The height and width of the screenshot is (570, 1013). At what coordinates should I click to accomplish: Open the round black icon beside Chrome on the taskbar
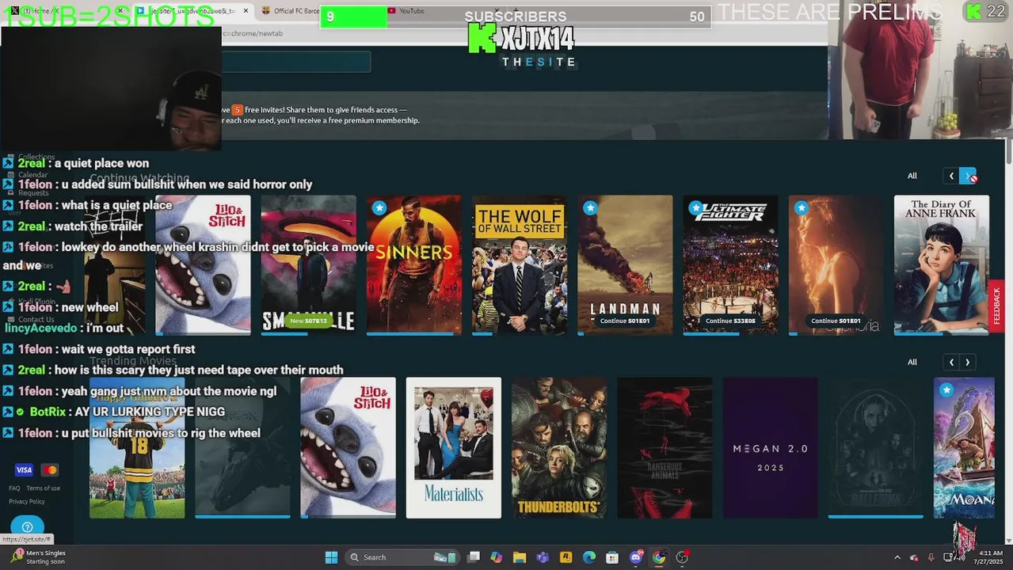pyautogui.click(x=683, y=557)
